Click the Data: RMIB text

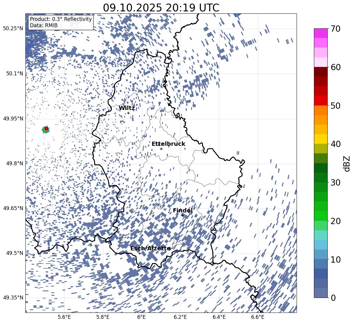(x=44, y=25)
